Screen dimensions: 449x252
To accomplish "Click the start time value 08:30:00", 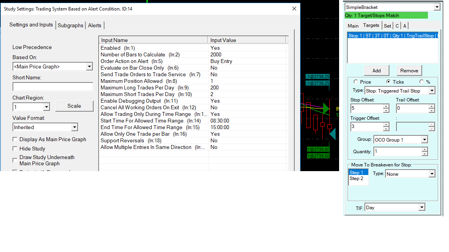I will (220, 121).
